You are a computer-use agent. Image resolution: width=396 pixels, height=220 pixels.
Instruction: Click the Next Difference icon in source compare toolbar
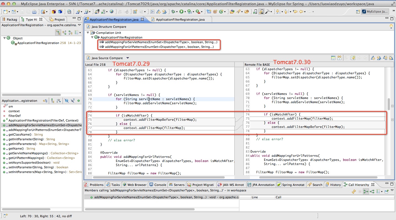(373, 58)
